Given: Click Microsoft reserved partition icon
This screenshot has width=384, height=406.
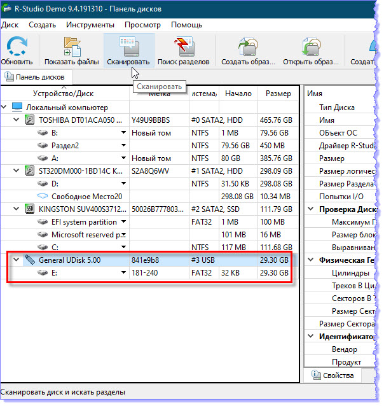Looking at the screenshot, I should [x=43, y=235].
